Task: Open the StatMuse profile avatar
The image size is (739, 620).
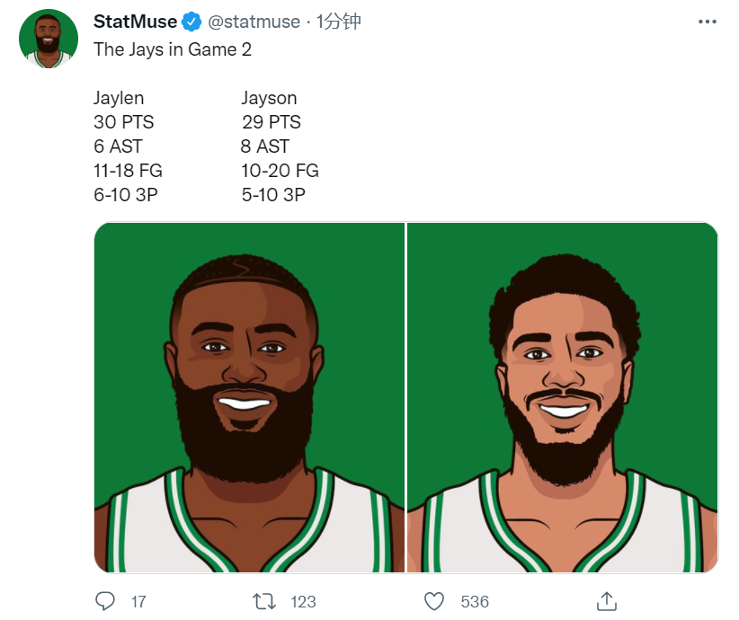Action: [x=48, y=39]
